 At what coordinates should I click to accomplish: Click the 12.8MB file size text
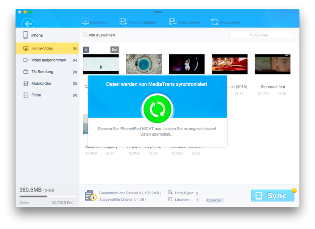point(134,153)
